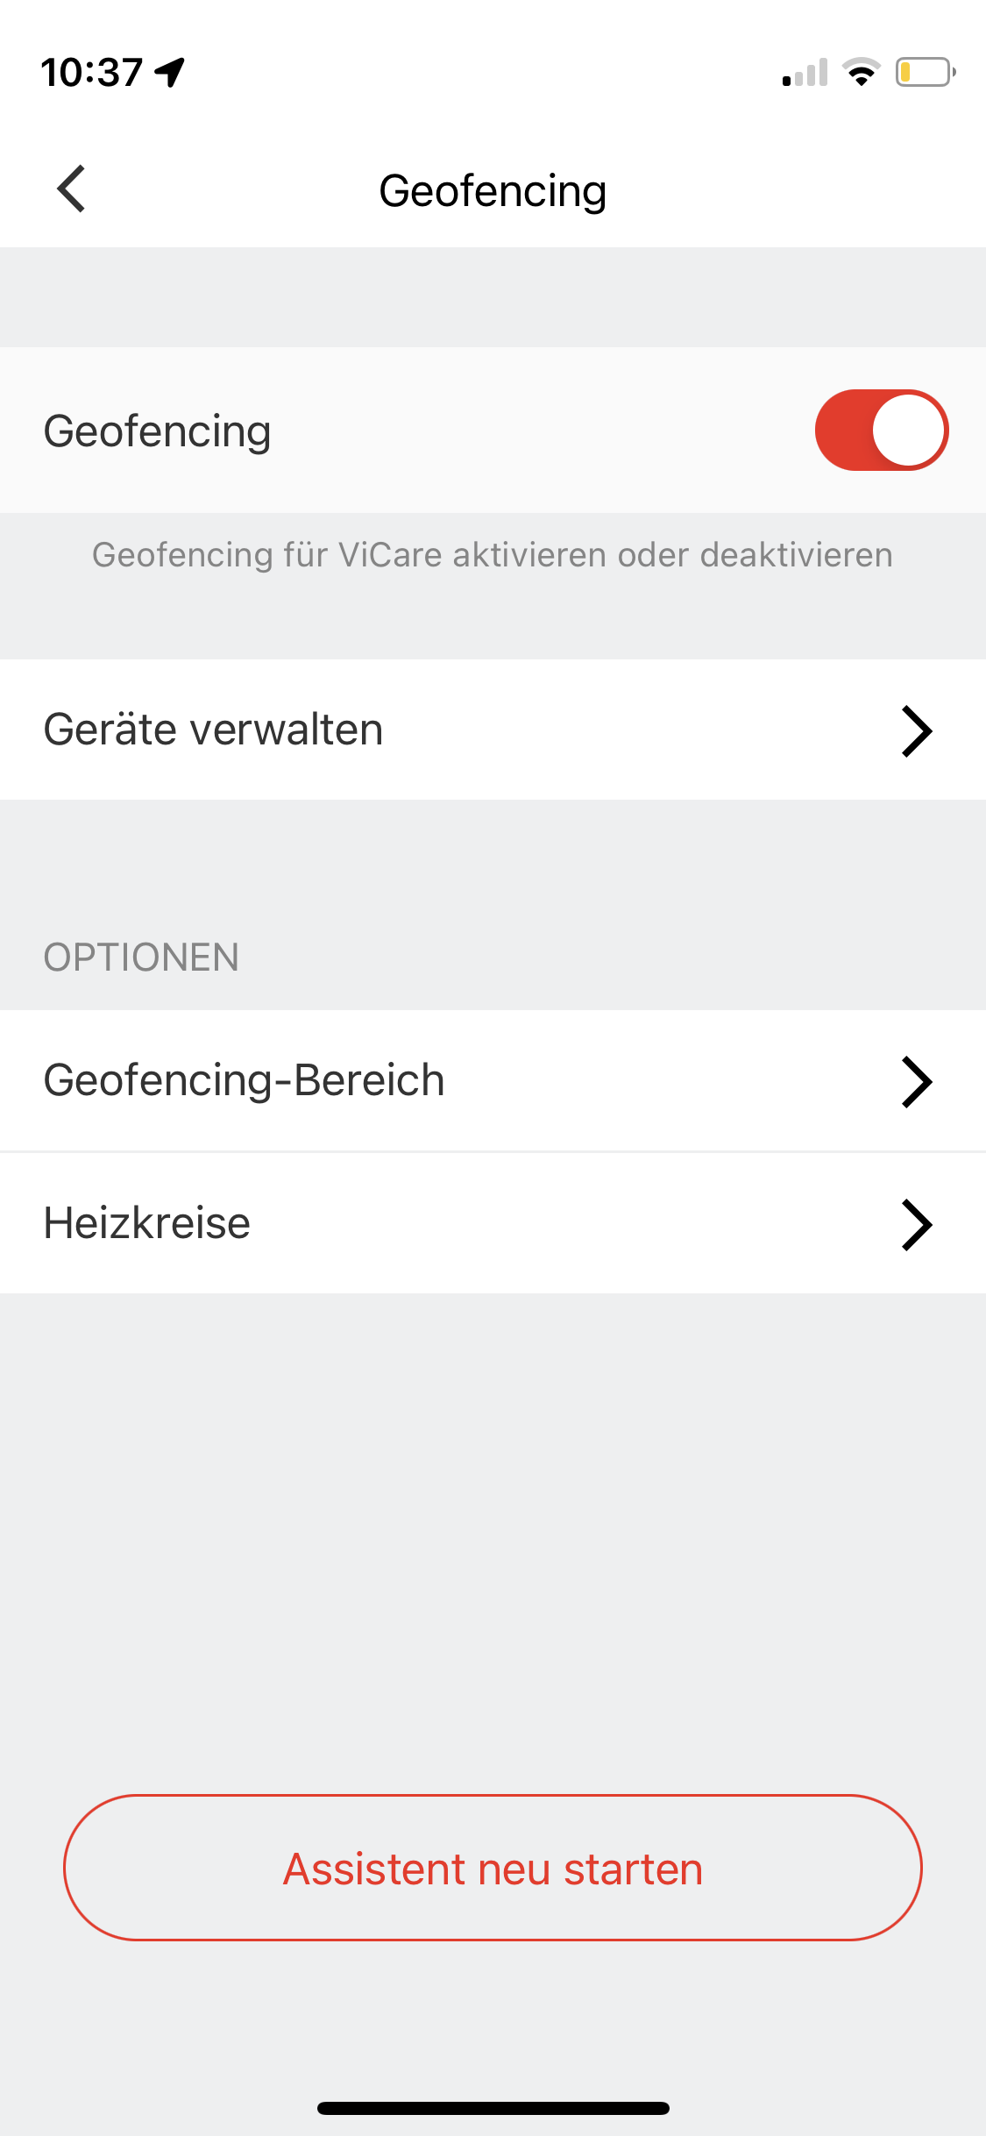Tap the home indicator bar
This screenshot has height=2136, width=986.
493,2108
